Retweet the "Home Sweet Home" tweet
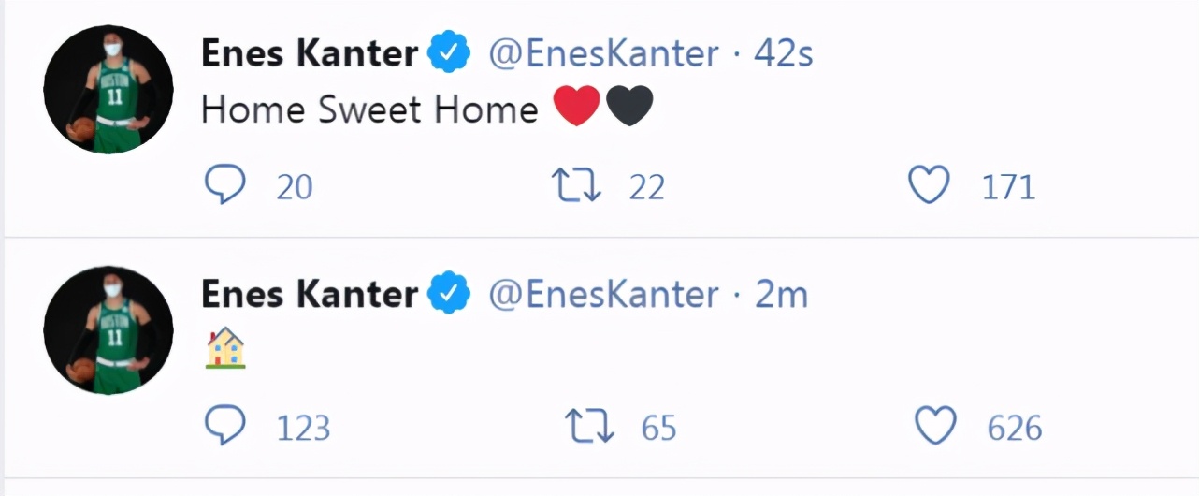Image resolution: width=1199 pixels, height=496 pixels. (x=577, y=185)
